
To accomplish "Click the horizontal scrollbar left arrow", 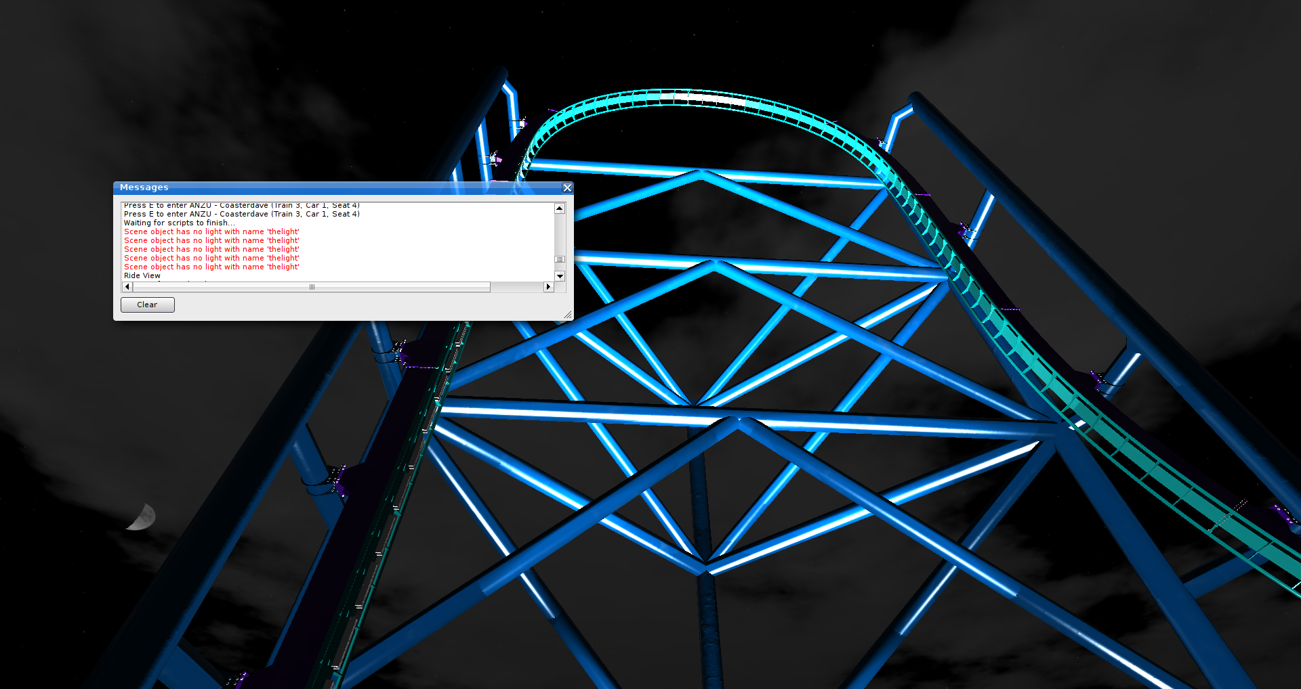I will (127, 287).
